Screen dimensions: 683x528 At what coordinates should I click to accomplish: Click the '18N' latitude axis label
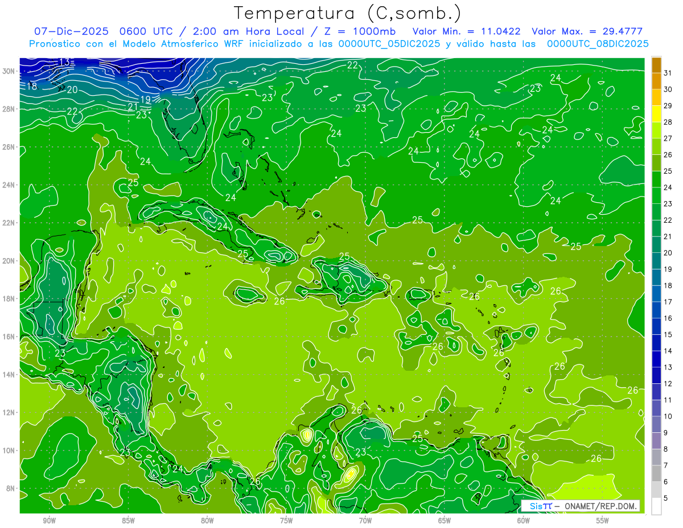[10, 298]
